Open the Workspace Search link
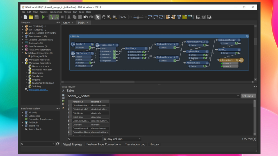278x156 pixels. [38, 90]
